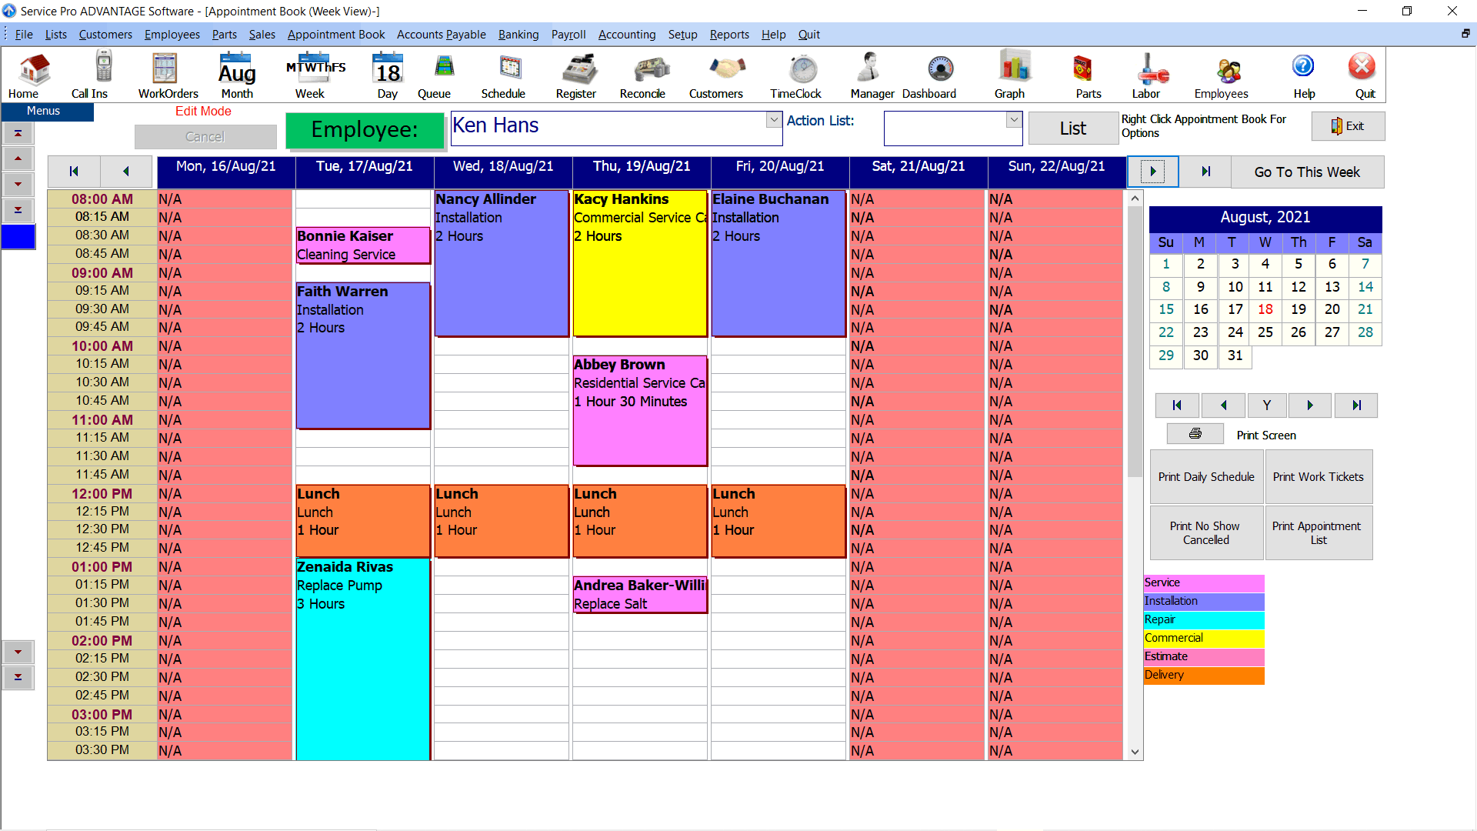Jump to last week arrow
The height and width of the screenshot is (831, 1477).
click(x=1205, y=172)
